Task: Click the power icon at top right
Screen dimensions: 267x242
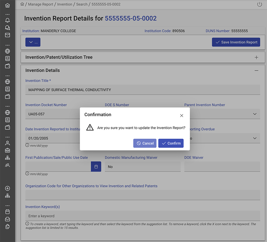Action: click(259, 4)
